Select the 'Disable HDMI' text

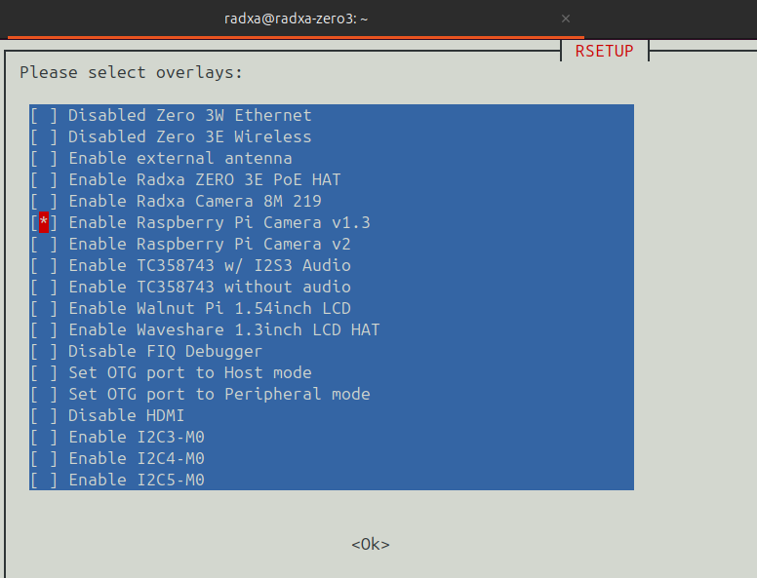coord(126,415)
